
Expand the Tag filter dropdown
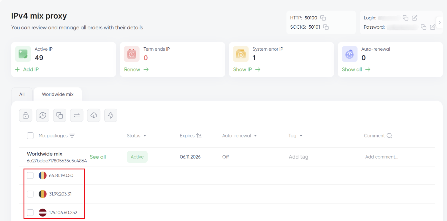point(295,136)
